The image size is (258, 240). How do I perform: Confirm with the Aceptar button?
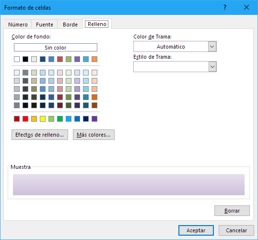pos(196,230)
